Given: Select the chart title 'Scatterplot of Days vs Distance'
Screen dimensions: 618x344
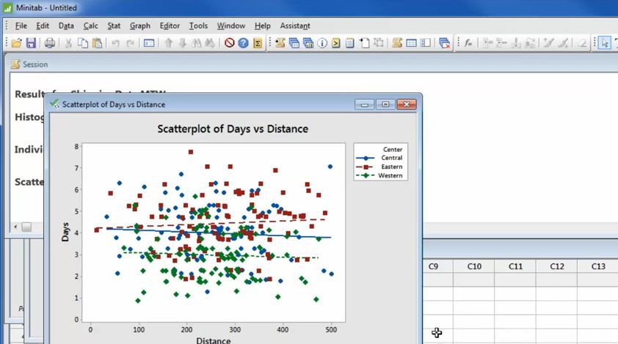Looking at the screenshot, I should (x=233, y=129).
